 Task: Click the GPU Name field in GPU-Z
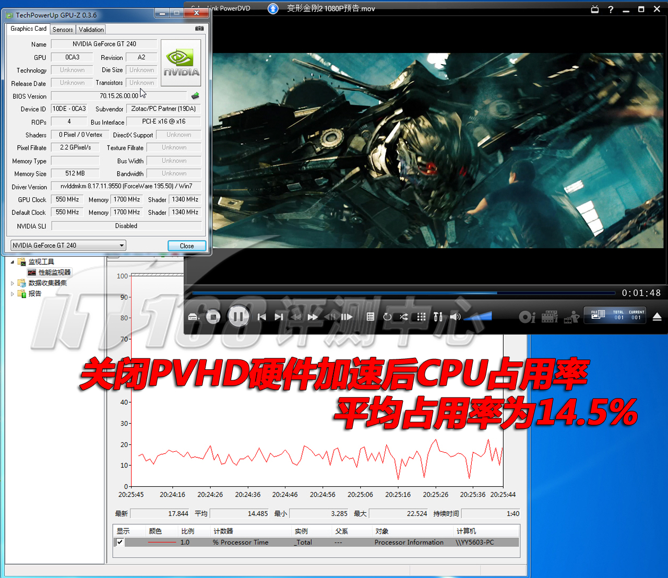pyautogui.click(x=104, y=44)
